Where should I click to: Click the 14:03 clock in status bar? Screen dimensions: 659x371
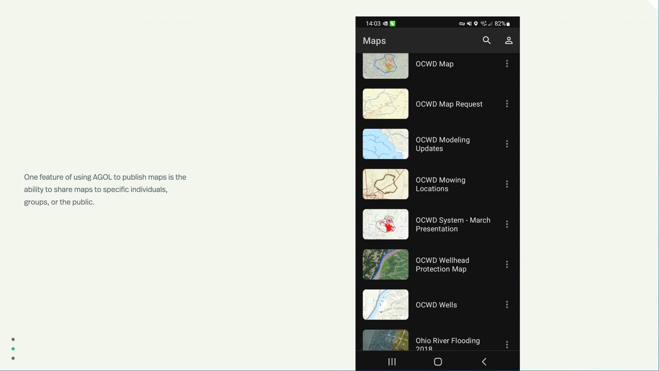coord(373,24)
